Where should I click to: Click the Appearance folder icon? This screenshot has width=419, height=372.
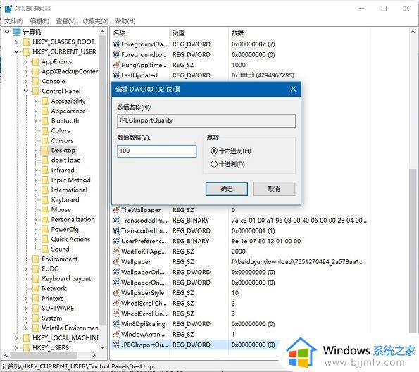(x=44, y=111)
